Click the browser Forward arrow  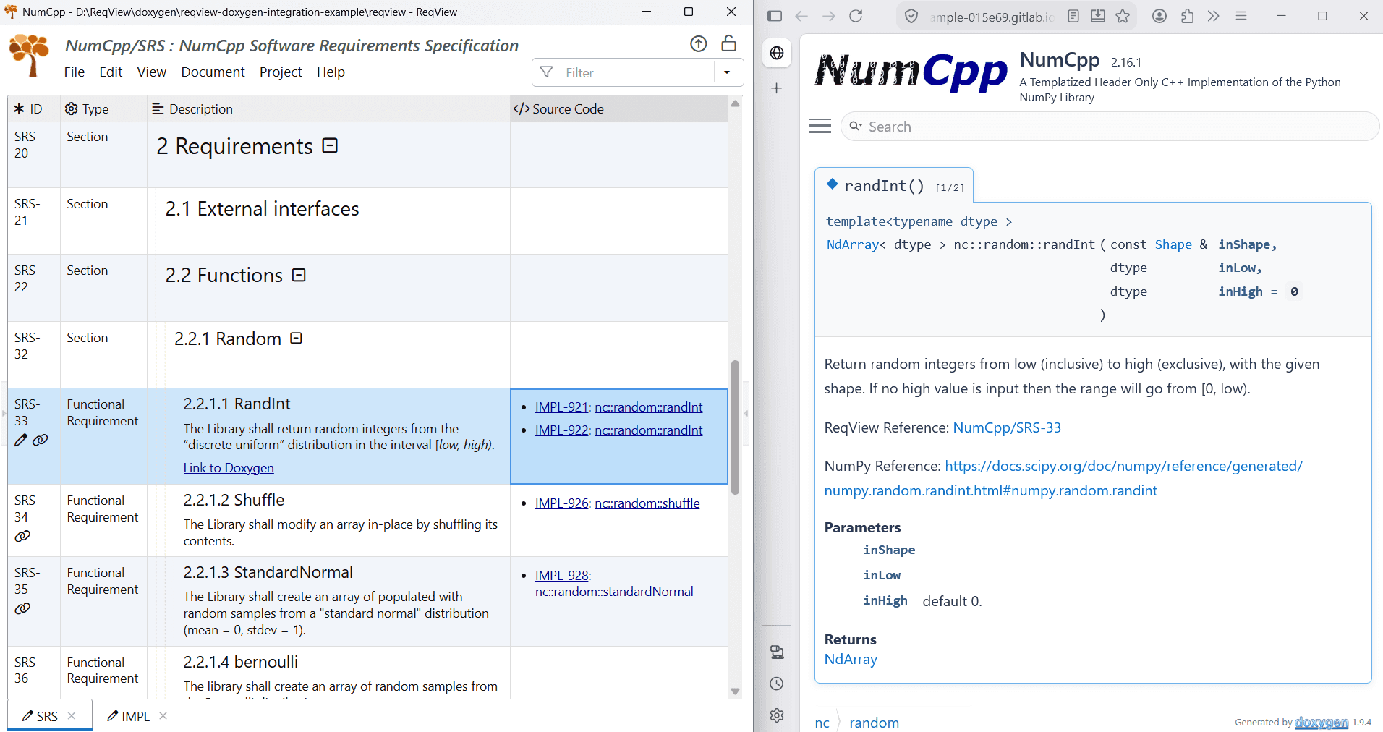pos(829,16)
